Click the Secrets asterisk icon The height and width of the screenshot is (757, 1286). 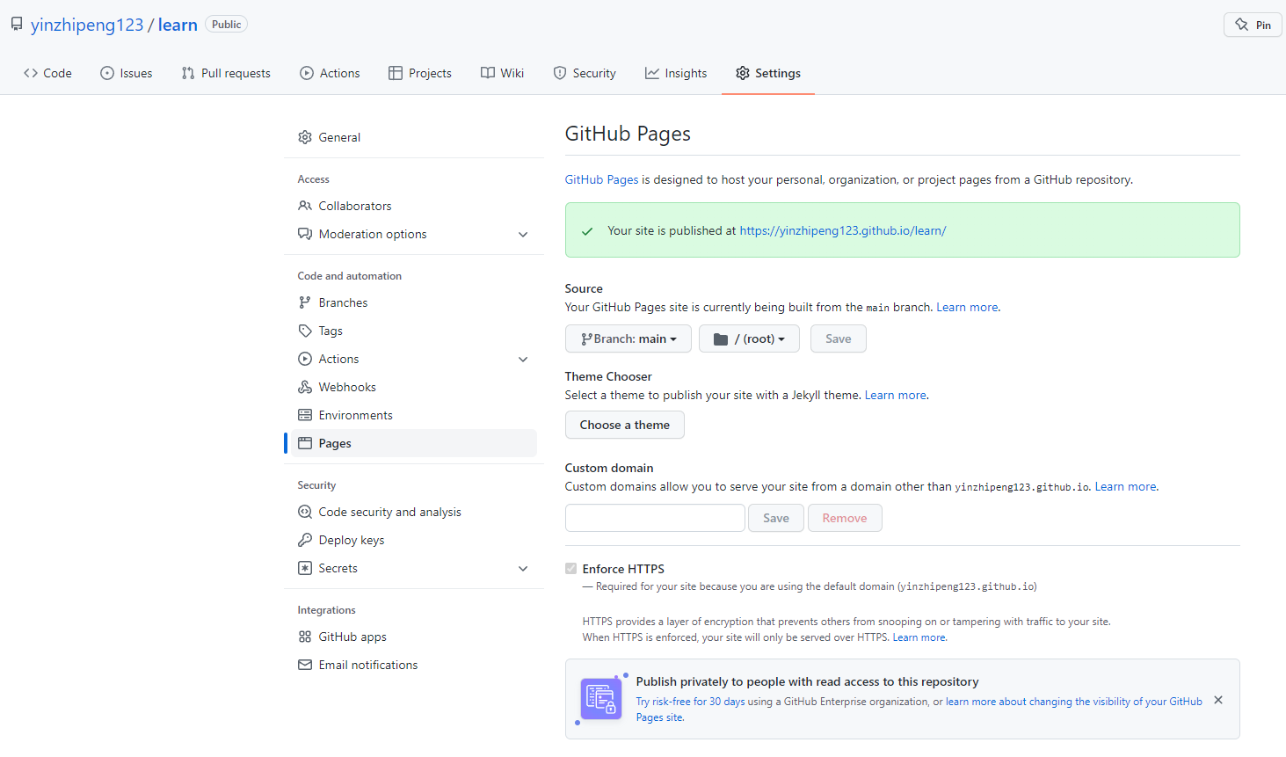(x=305, y=568)
